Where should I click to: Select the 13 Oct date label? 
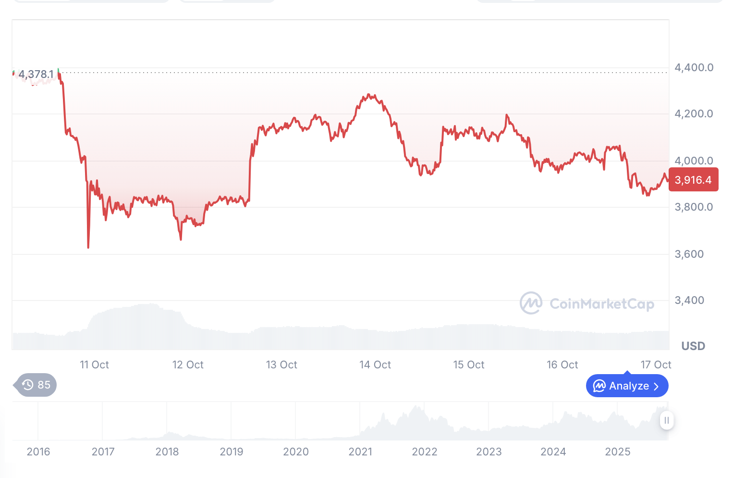281,365
